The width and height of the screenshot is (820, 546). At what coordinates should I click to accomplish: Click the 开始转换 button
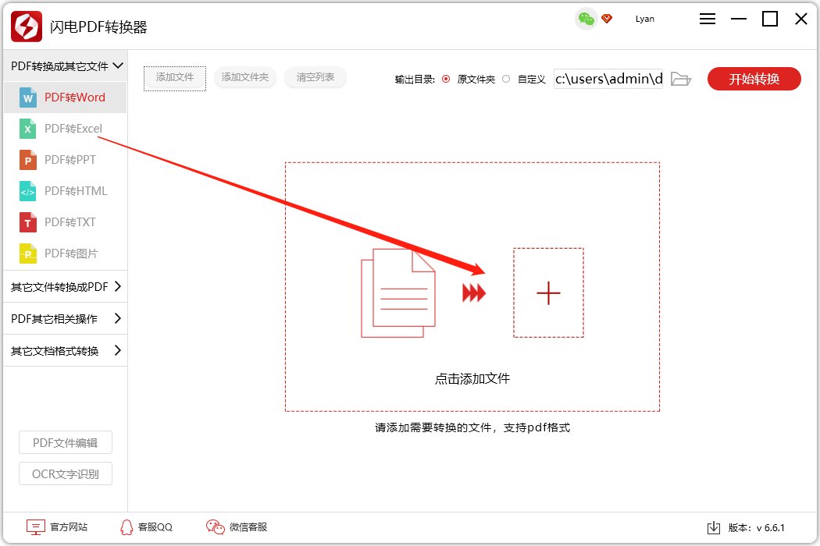coord(754,79)
